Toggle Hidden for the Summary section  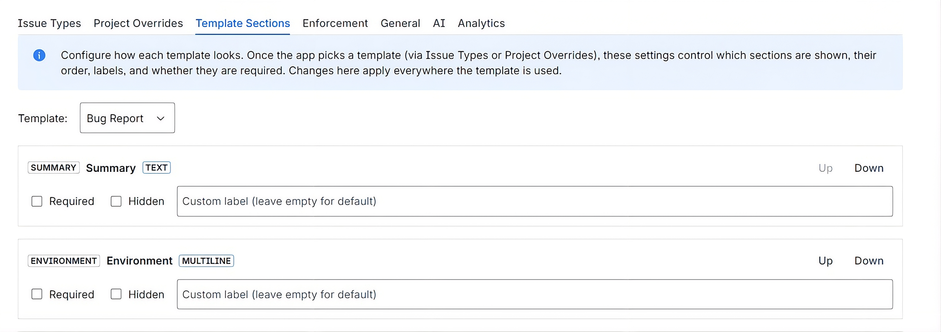tap(116, 201)
